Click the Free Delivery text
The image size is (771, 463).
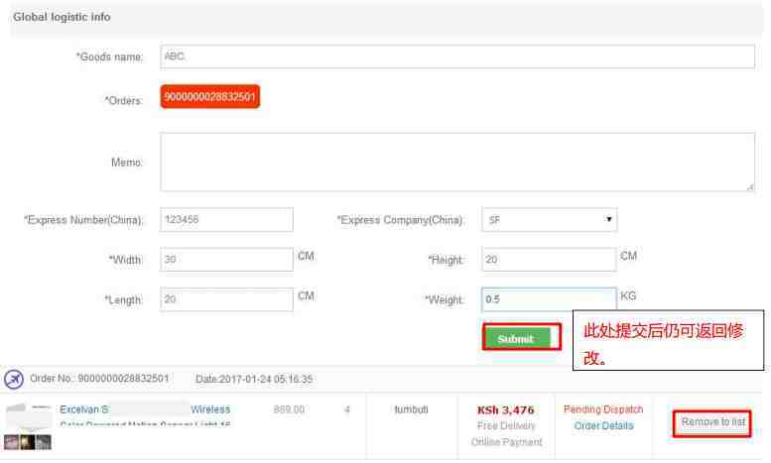click(506, 425)
